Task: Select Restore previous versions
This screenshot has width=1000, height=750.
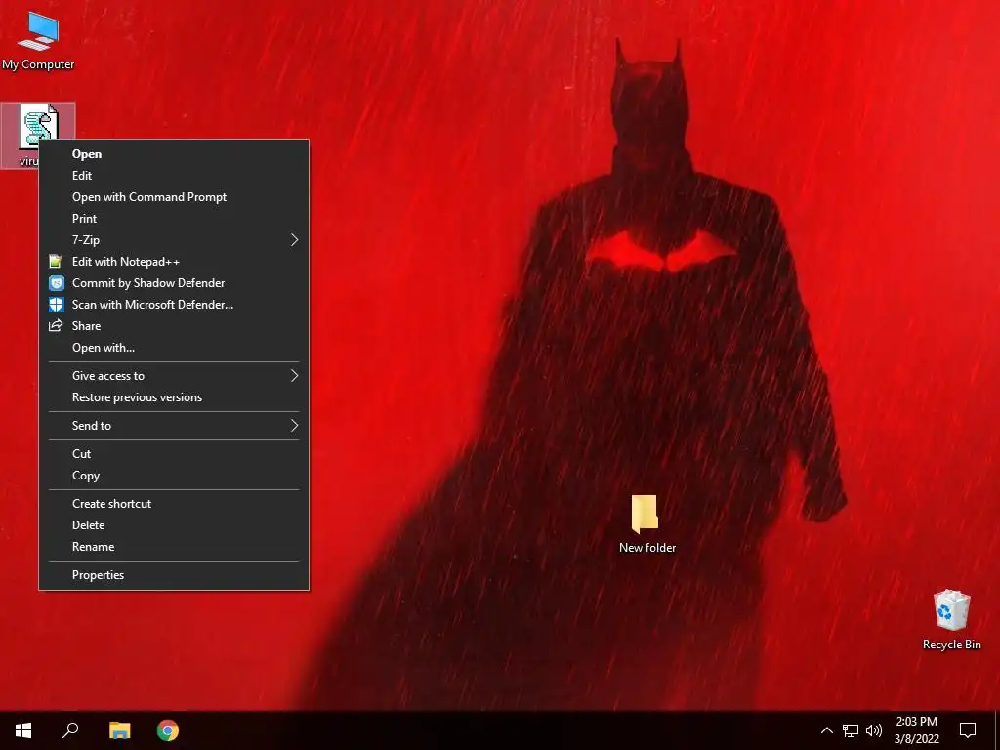Action: pos(174,397)
